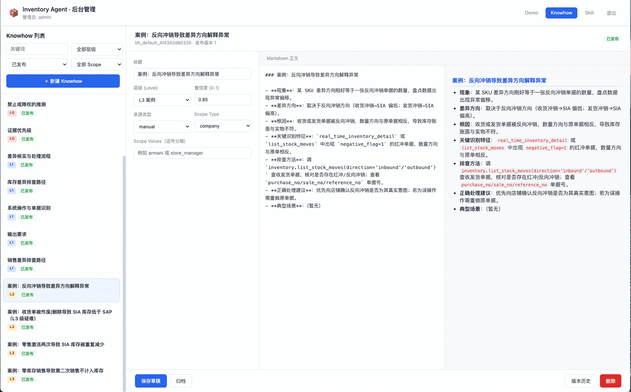The width and height of the screenshot is (631, 392).
Task: Open the Skill tab
Action: tap(589, 13)
